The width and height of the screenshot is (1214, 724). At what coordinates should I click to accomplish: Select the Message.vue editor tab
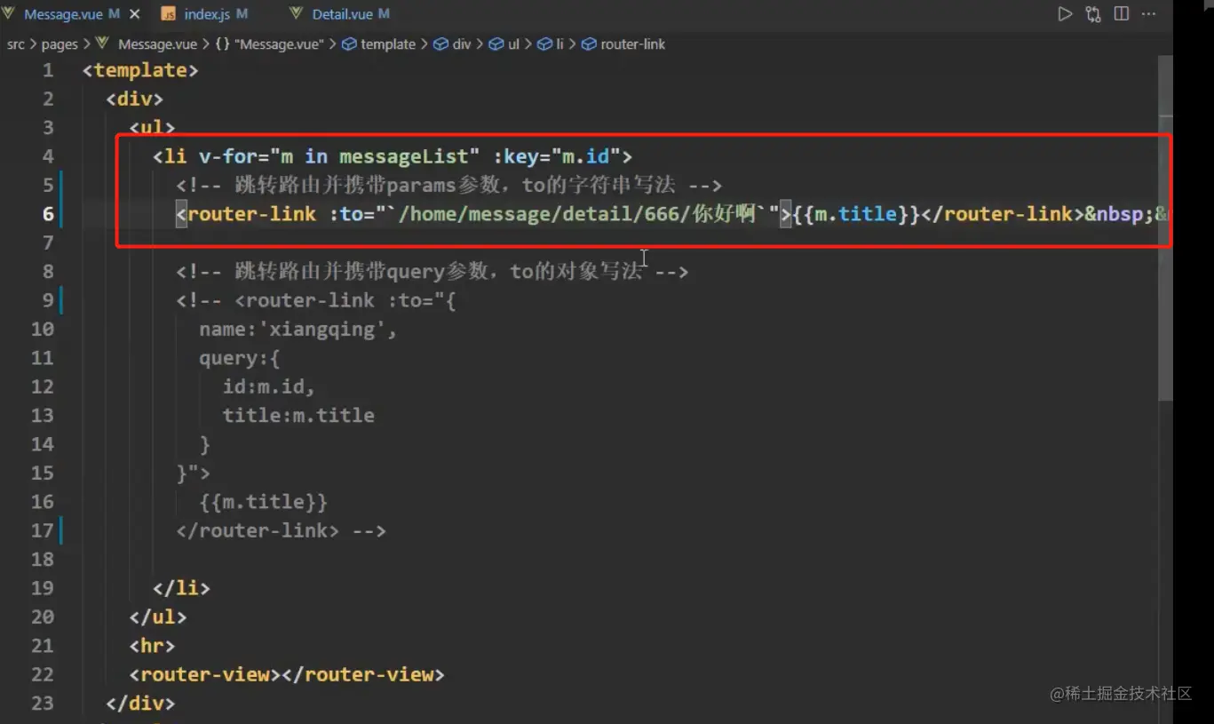(62, 14)
